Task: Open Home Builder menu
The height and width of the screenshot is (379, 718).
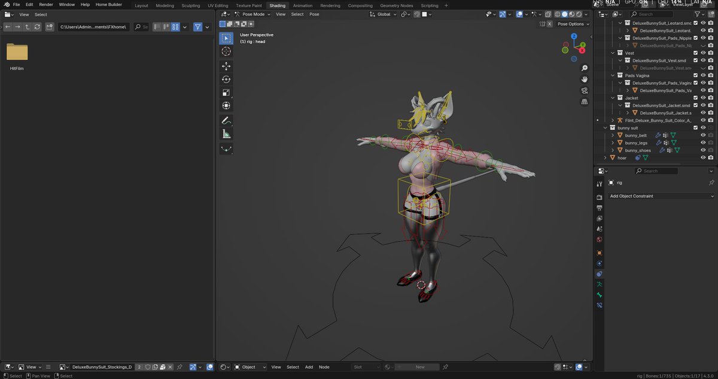Action: point(108,5)
